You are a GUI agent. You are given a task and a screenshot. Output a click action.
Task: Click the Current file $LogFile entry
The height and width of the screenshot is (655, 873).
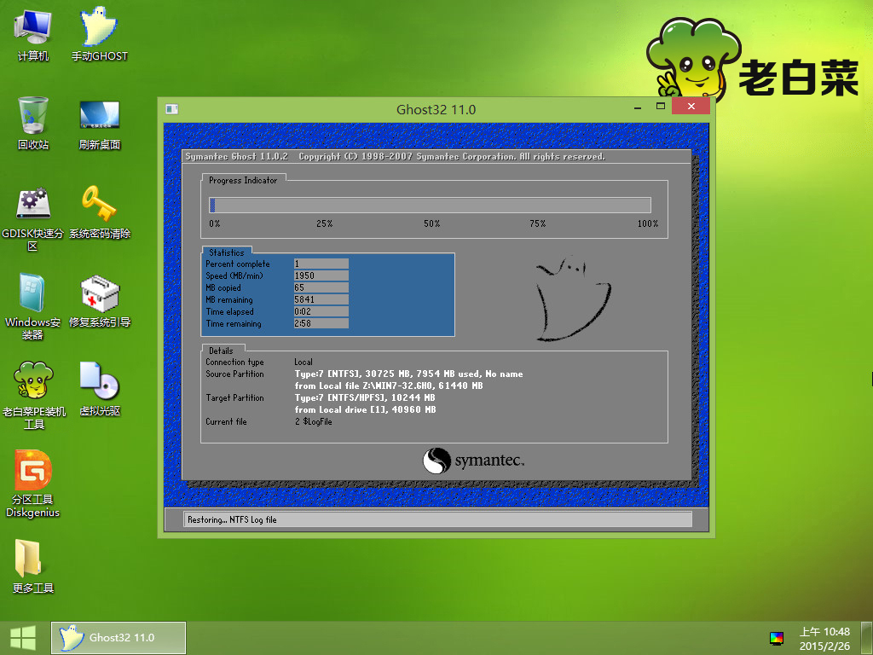(x=314, y=421)
